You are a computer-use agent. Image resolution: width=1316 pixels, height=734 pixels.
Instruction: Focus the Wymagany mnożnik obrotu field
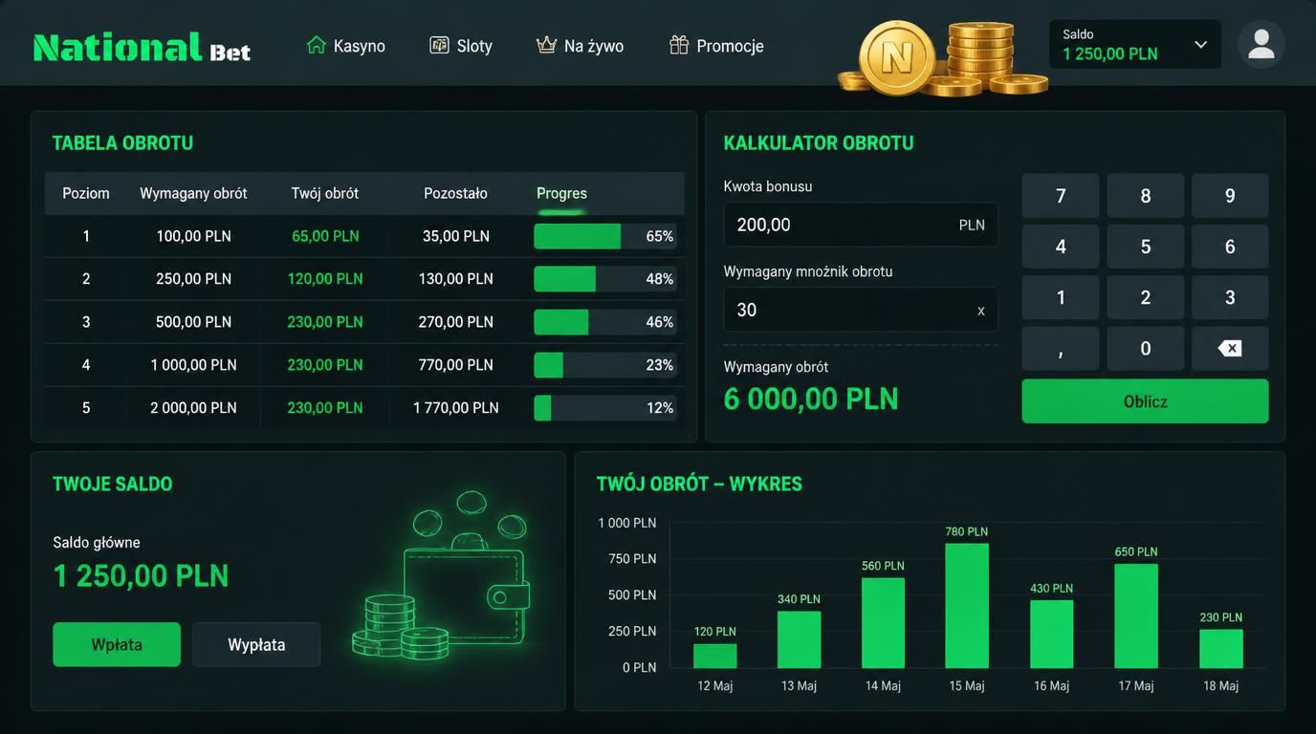pyautogui.click(x=861, y=310)
